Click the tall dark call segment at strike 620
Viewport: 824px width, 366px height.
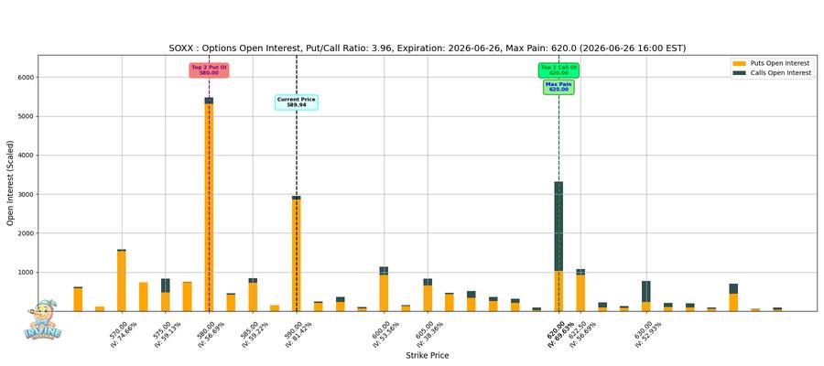[x=558, y=226]
